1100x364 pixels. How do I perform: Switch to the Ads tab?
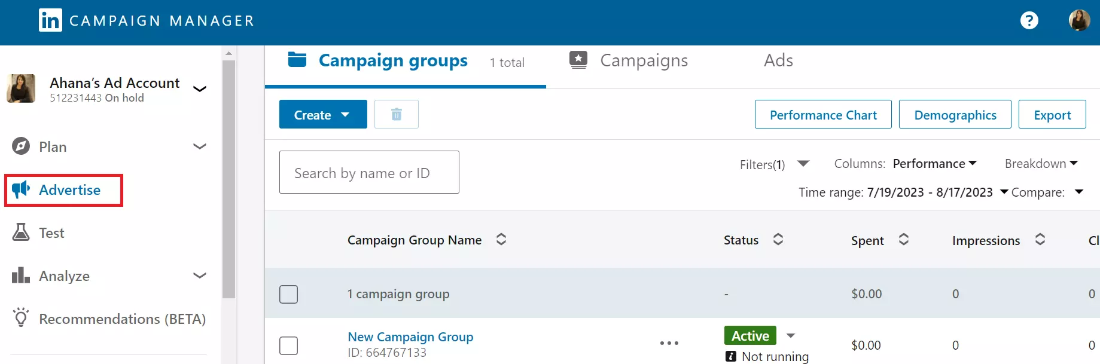tap(778, 60)
